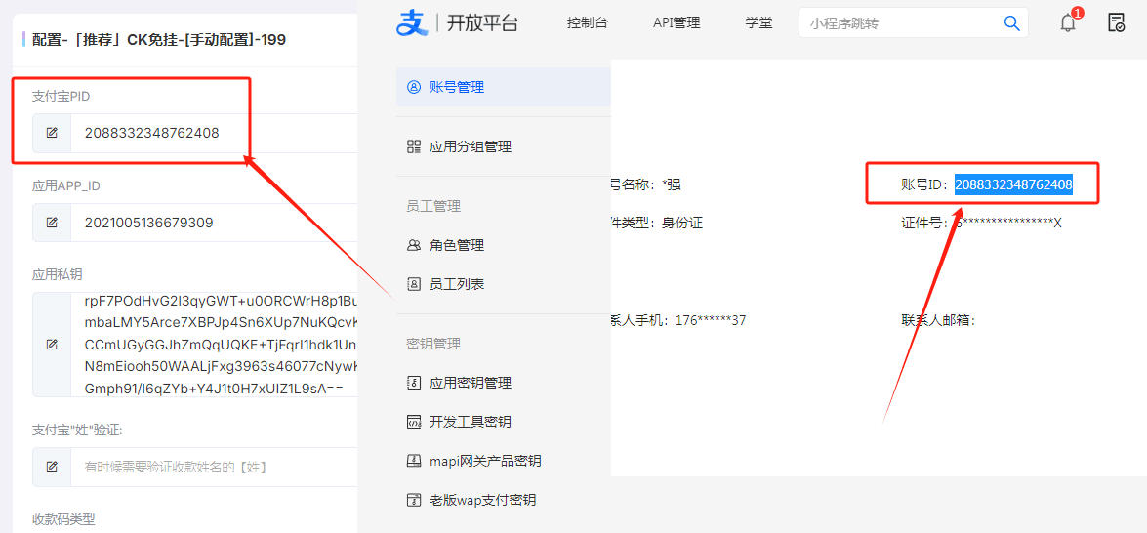1147x533 pixels.
Task: Click the 配置 CK免挂 panel title
Action: click(159, 39)
